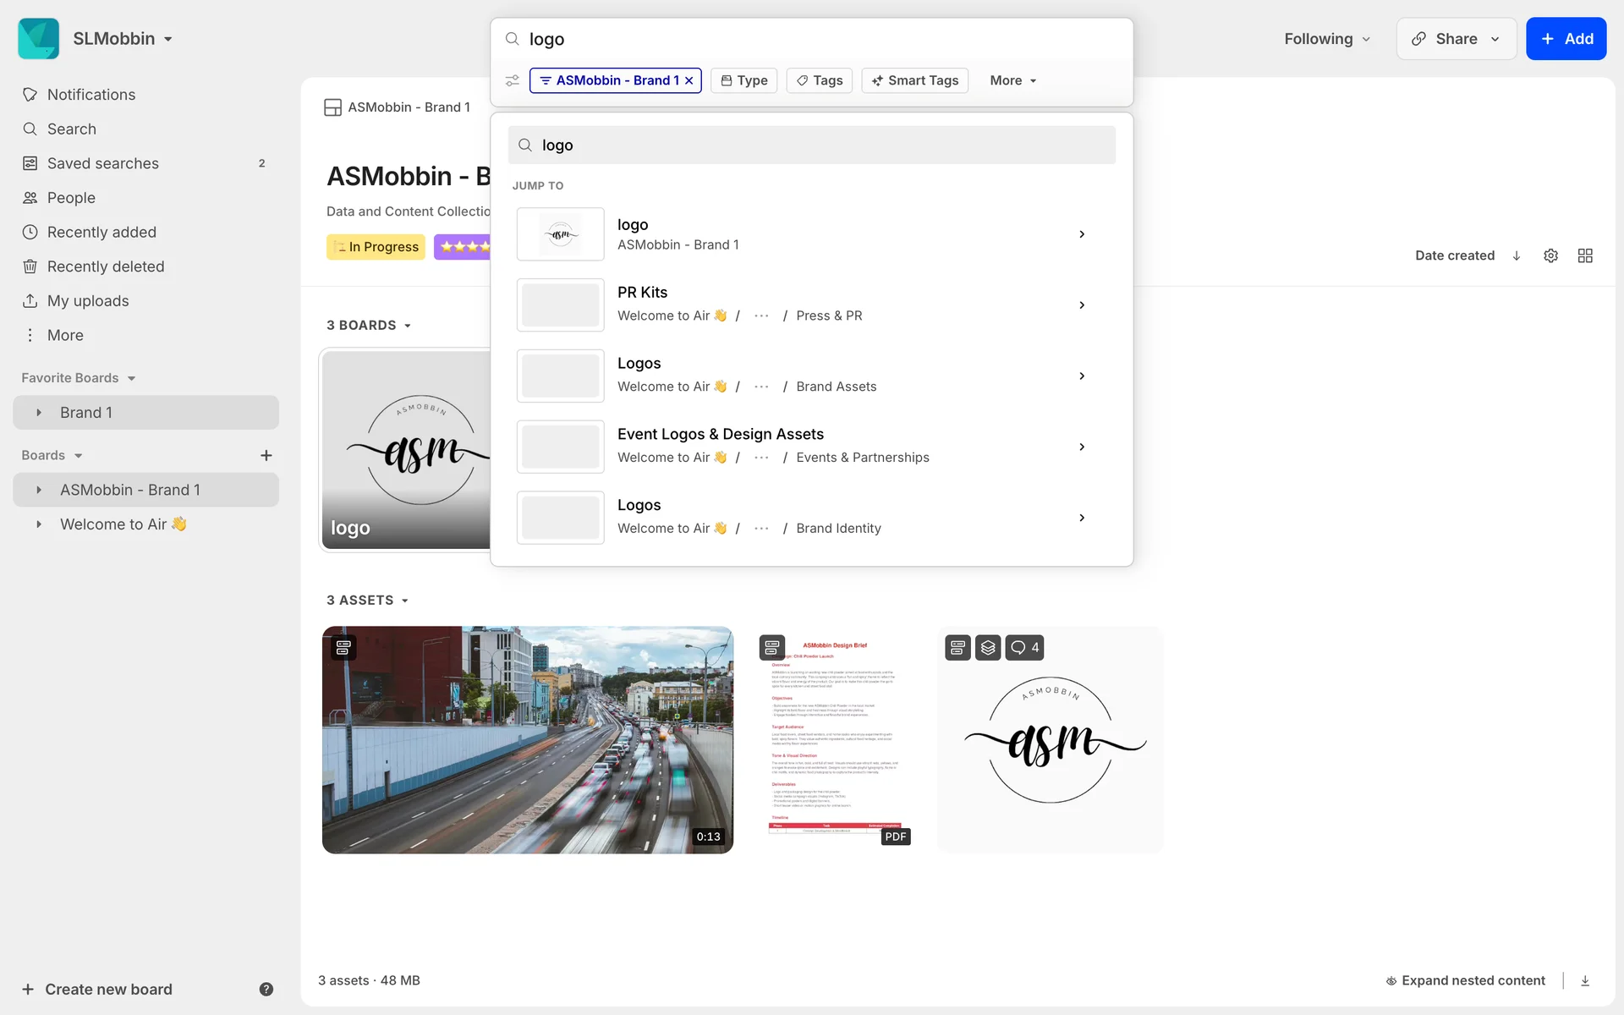This screenshot has width=1624, height=1015.
Task: Open the traffic video thumbnail
Action: tap(527, 740)
